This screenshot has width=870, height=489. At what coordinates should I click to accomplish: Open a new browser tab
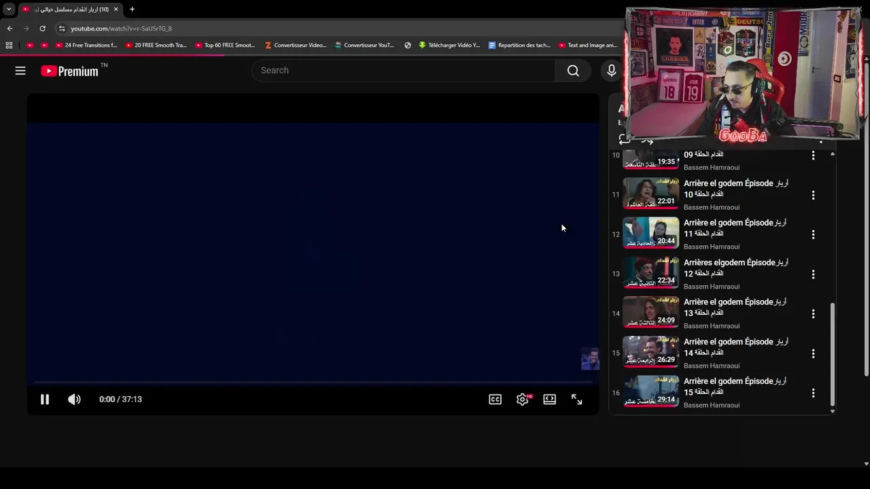(132, 10)
